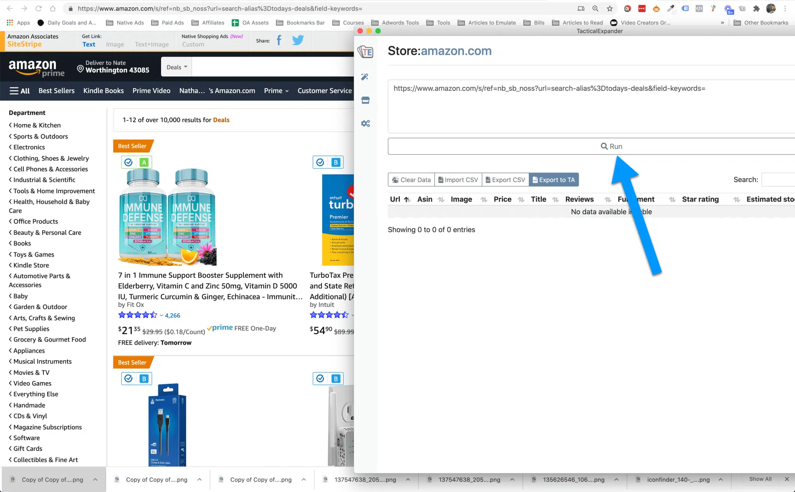Open the Video Creators Gr... bookmark
This screenshot has height=492, width=795.
(x=640, y=23)
